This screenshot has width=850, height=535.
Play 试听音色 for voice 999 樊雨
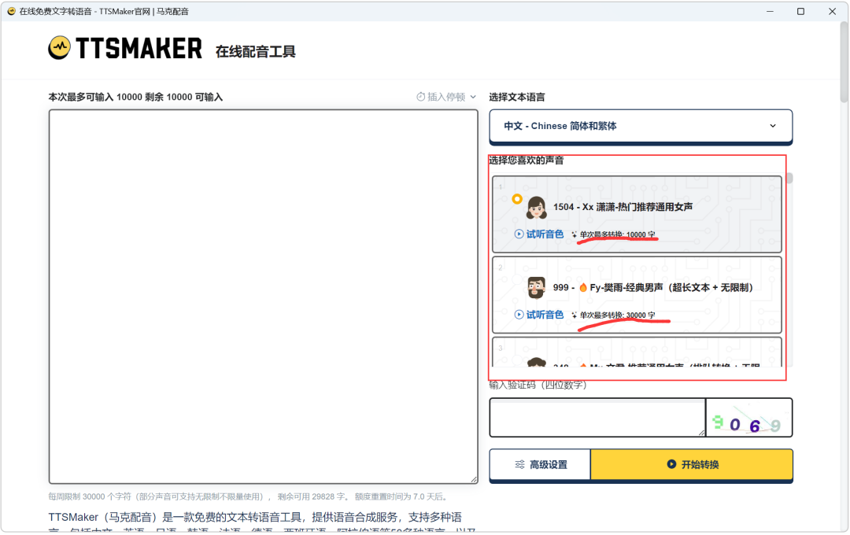pyautogui.click(x=539, y=315)
